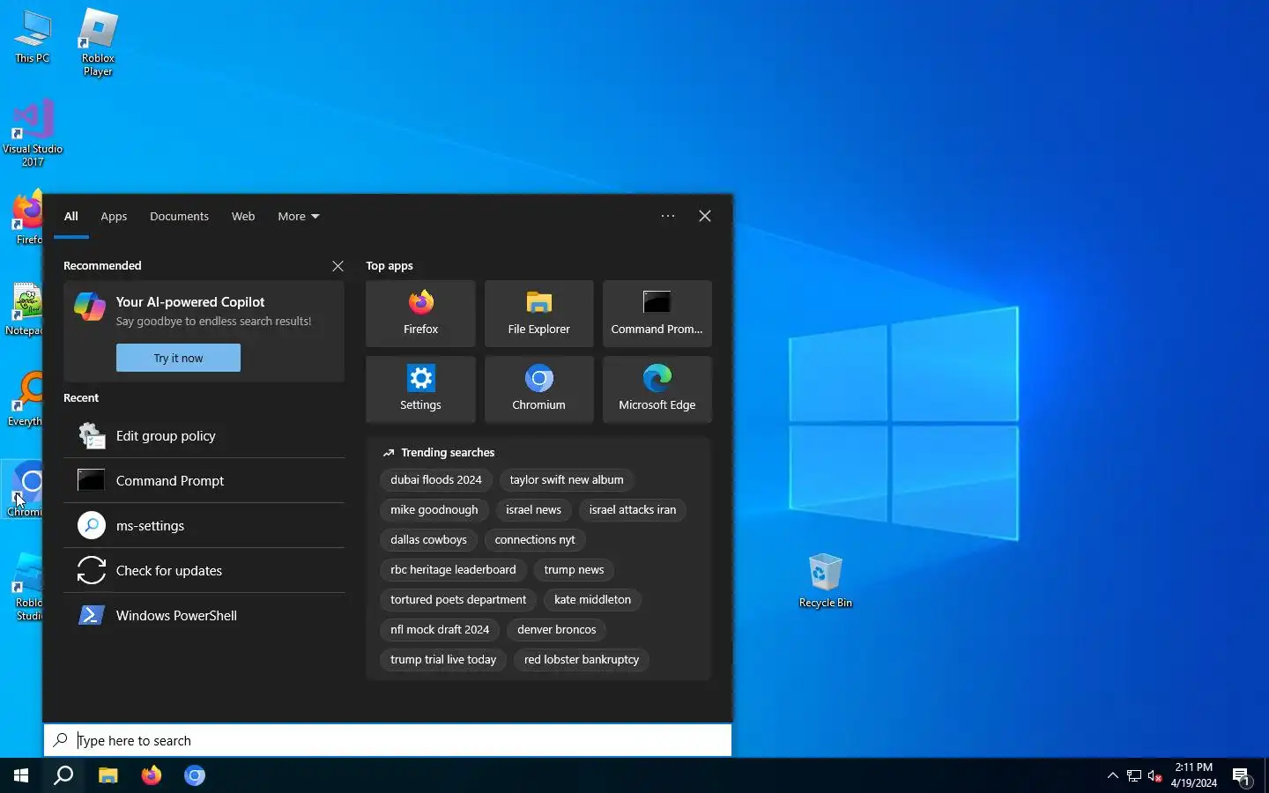
Task: Select This PC desktop icon
Action: [33, 37]
